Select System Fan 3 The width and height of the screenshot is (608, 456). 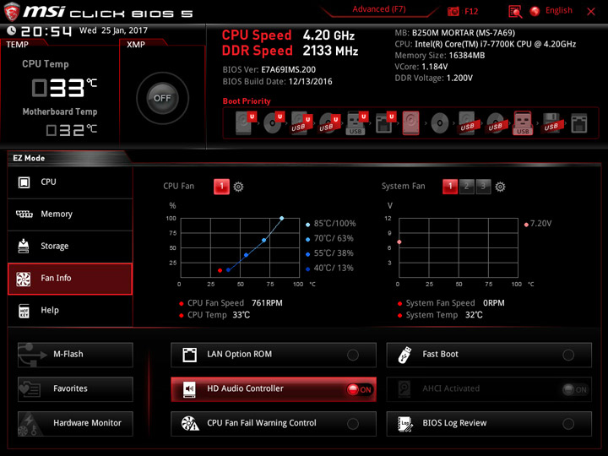click(x=483, y=187)
